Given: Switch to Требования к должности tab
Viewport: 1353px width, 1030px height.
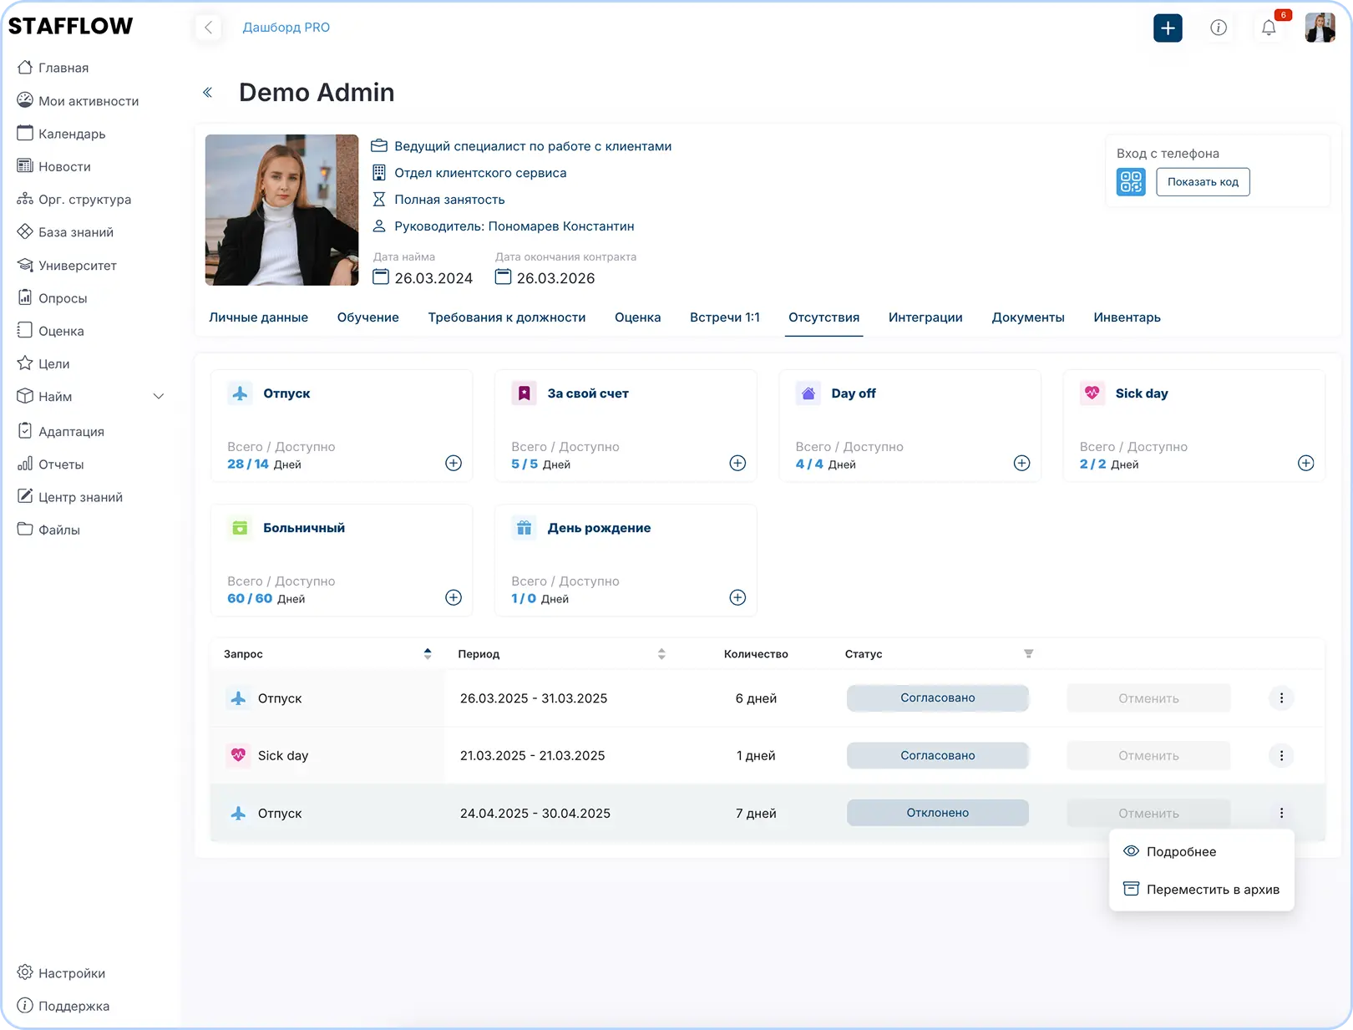Looking at the screenshot, I should [x=507, y=317].
